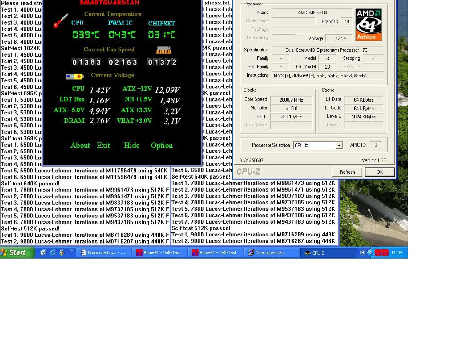Image resolution: width=458 pixels, height=343 pixels.
Task: Expand hidden system tray icons arrow
Action: point(370,253)
